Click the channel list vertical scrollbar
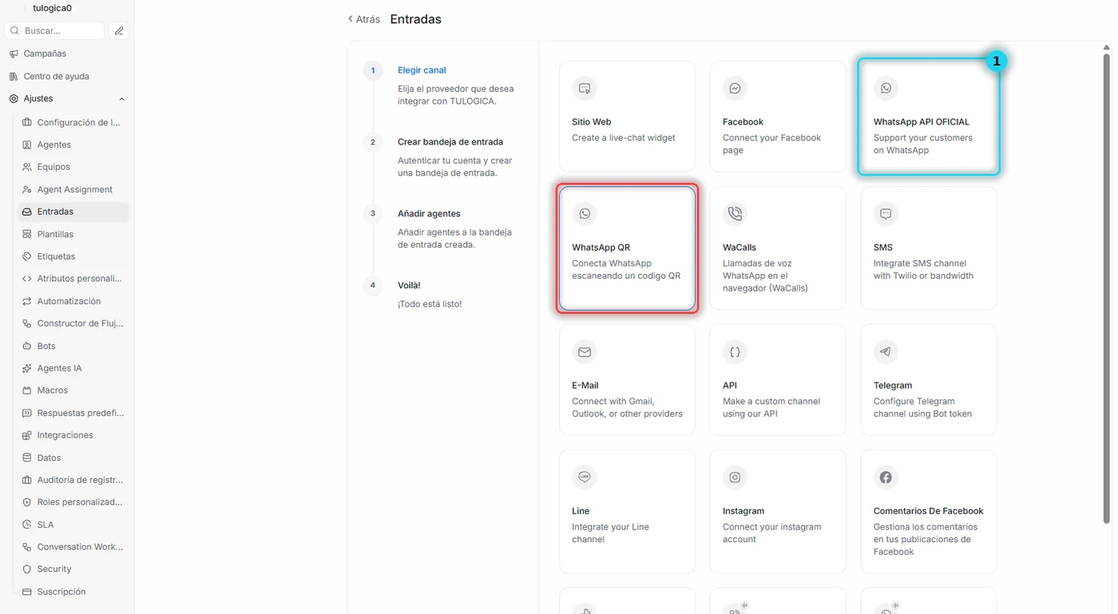This screenshot has height=614, width=1118. click(x=1107, y=287)
